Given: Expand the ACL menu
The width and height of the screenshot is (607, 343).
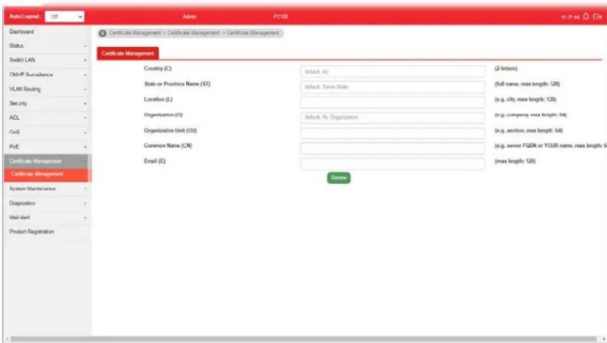Looking at the screenshot, I should 47,118.
